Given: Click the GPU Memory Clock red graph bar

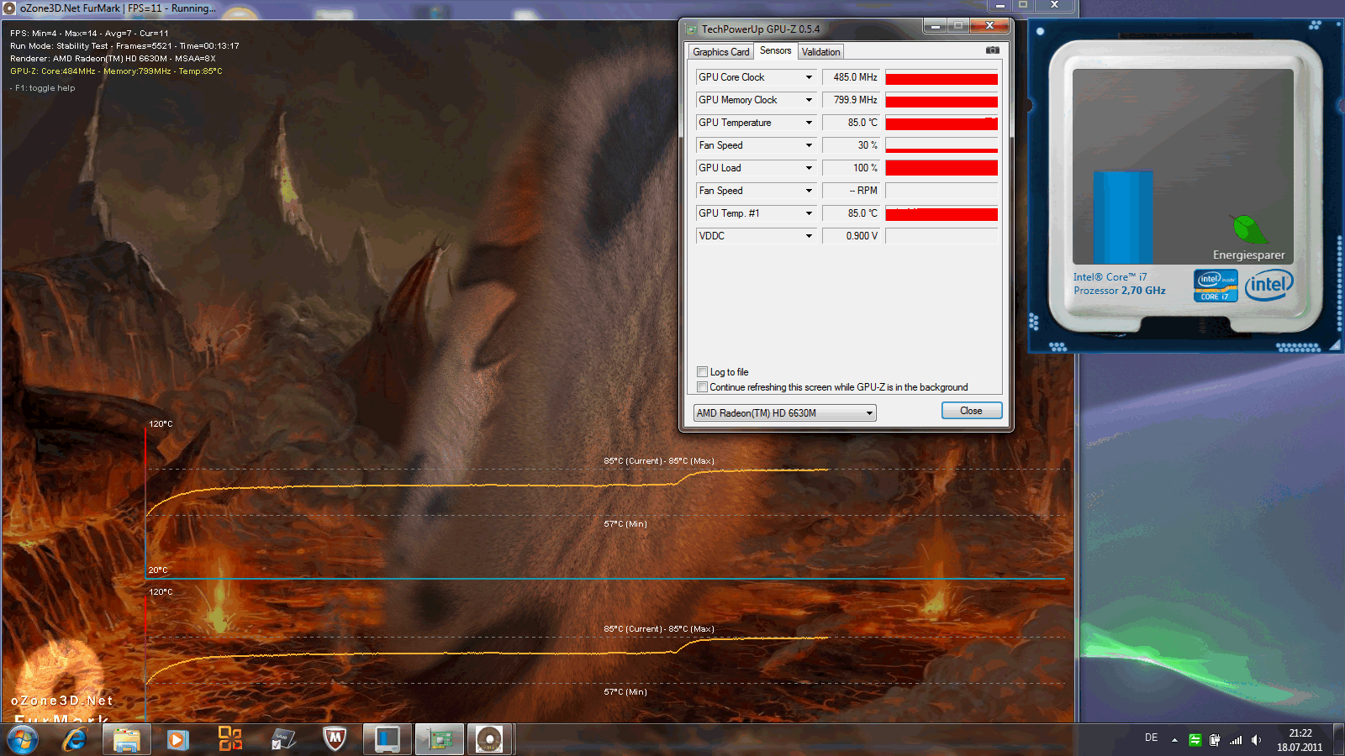Looking at the screenshot, I should click(941, 100).
